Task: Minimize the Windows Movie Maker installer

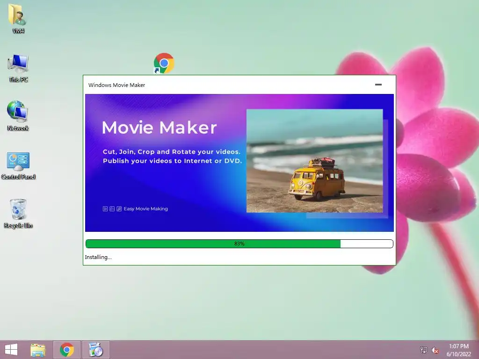Action: 378,85
